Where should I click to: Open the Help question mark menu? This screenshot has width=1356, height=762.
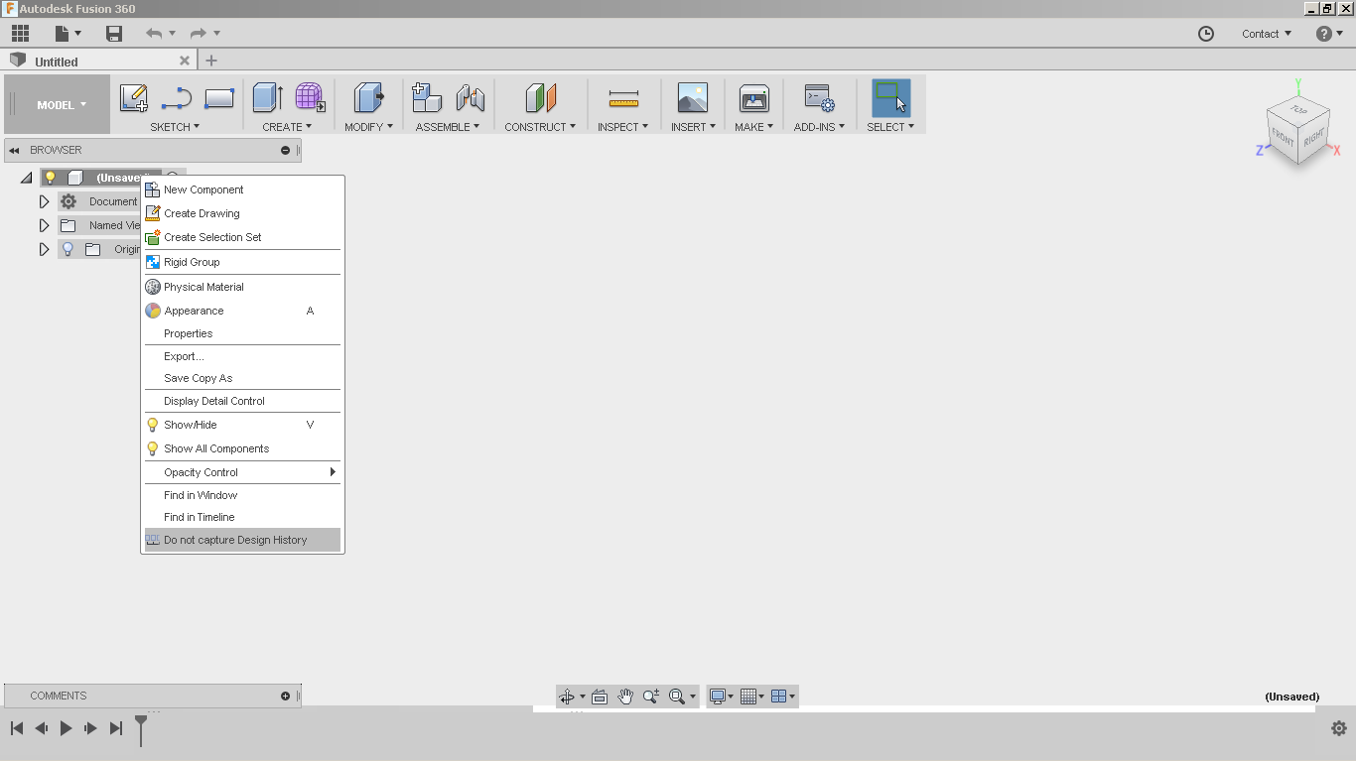click(x=1329, y=34)
